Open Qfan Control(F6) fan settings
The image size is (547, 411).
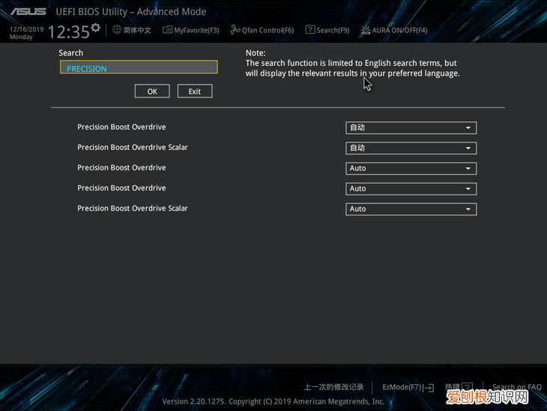(262, 30)
